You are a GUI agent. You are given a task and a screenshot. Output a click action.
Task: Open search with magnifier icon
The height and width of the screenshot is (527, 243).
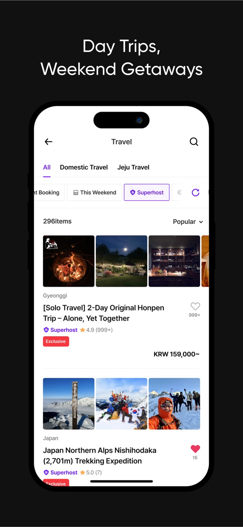(x=194, y=142)
